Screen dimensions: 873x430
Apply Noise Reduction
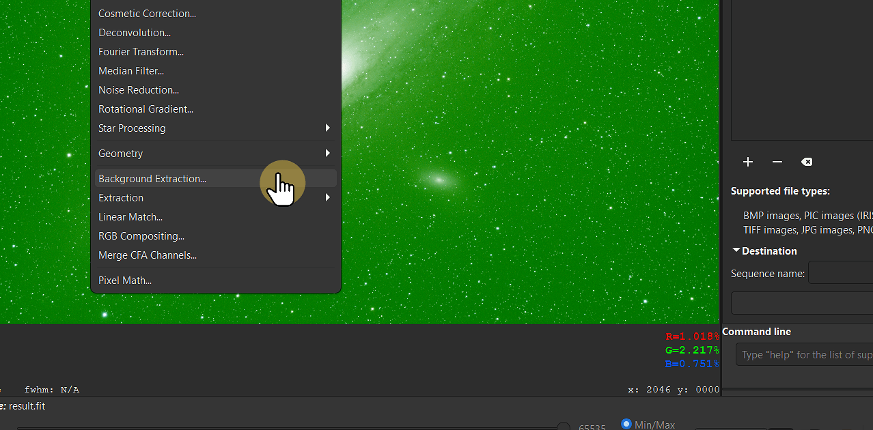tap(139, 89)
